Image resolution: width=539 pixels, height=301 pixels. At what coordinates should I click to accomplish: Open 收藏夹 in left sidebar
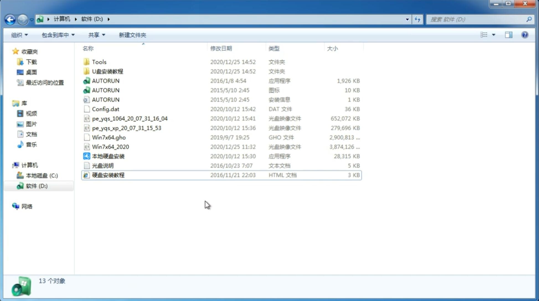pos(32,51)
